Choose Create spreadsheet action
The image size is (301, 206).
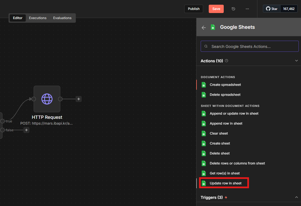225,85
